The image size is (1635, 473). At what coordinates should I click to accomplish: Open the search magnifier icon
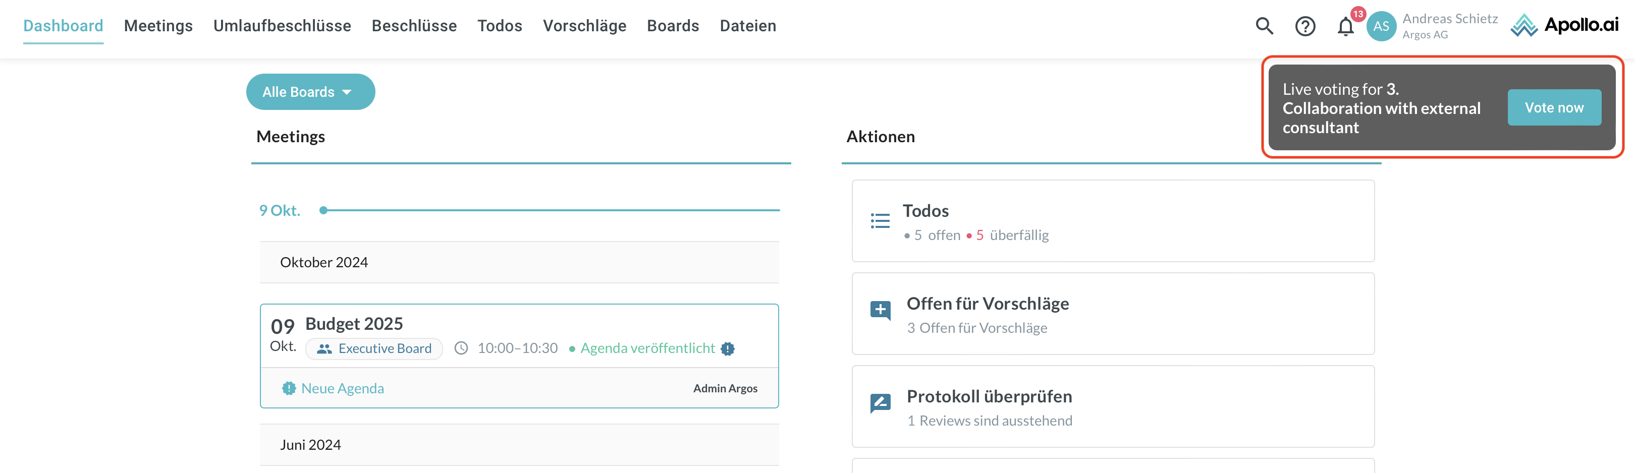pyautogui.click(x=1264, y=26)
